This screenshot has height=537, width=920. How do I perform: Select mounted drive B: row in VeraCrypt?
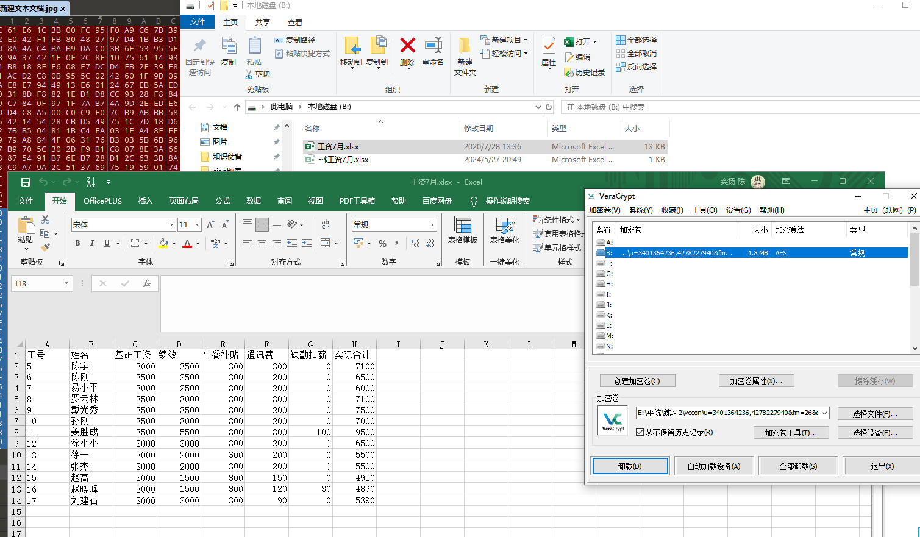tap(751, 253)
